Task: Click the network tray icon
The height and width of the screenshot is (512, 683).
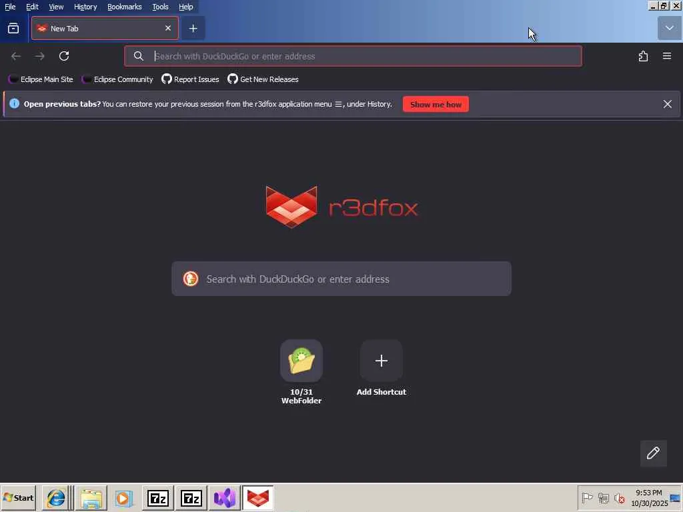Action: coord(603,497)
